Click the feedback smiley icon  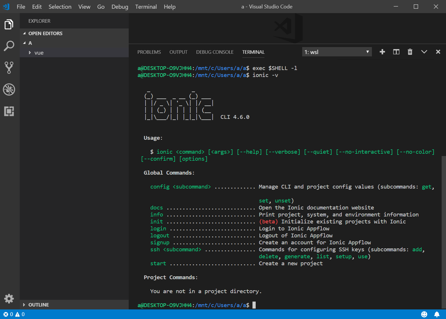(424, 314)
